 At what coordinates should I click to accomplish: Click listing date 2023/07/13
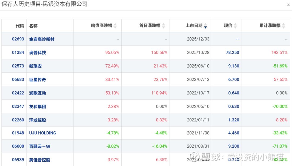point(198,79)
